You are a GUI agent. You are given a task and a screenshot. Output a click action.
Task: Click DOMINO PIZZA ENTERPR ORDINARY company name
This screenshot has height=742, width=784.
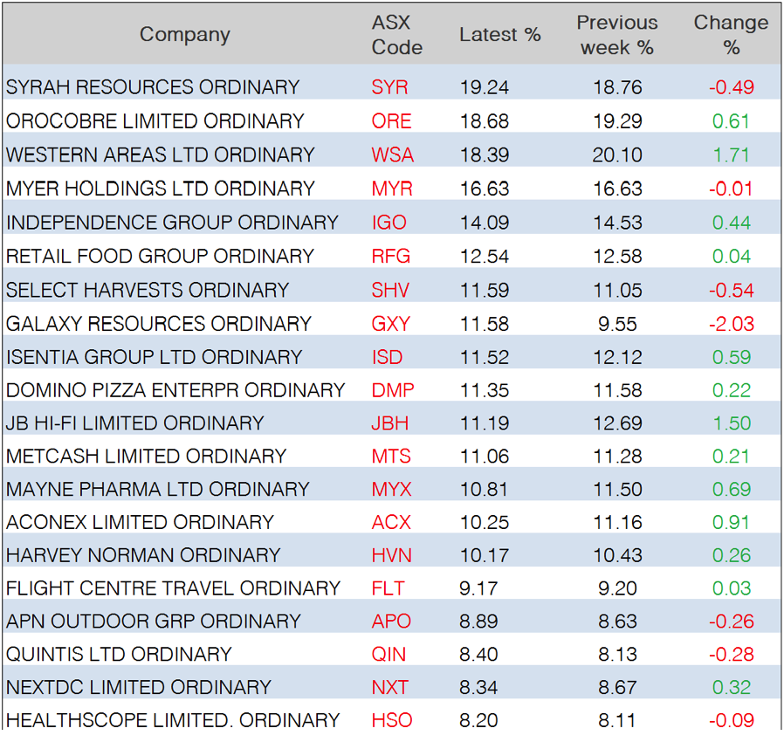point(175,390)
